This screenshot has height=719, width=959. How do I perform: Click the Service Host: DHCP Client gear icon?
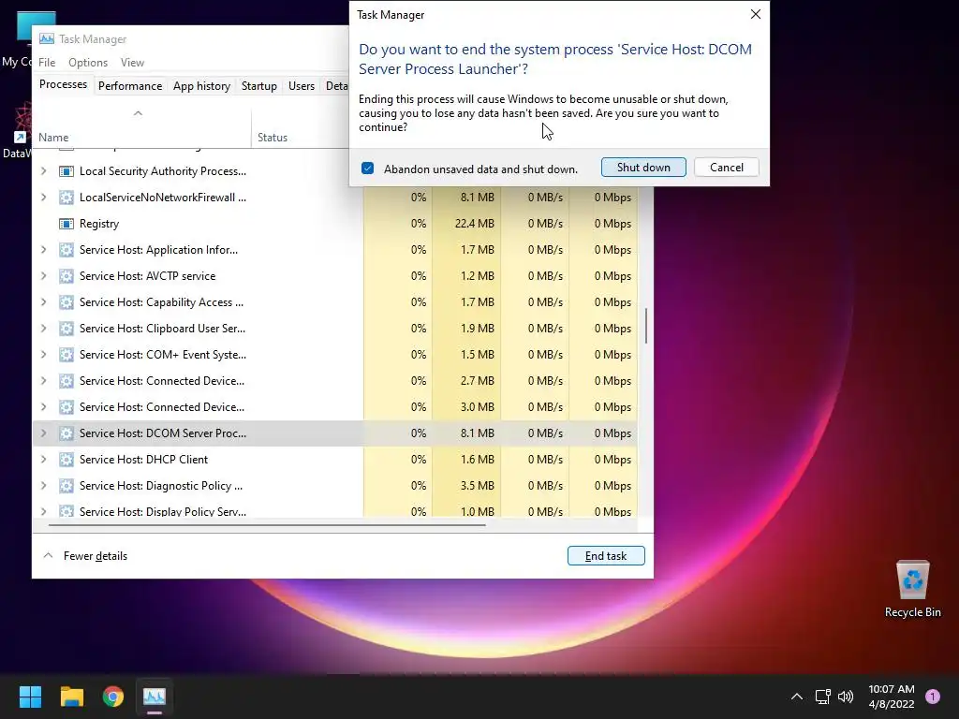pyautogui.click(x=66, y=460)
